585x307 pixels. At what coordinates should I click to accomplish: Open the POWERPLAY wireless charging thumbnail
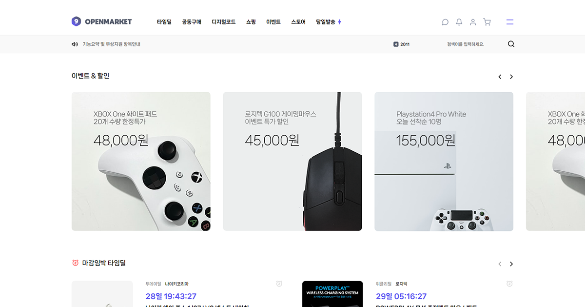[x=332, y=294]
